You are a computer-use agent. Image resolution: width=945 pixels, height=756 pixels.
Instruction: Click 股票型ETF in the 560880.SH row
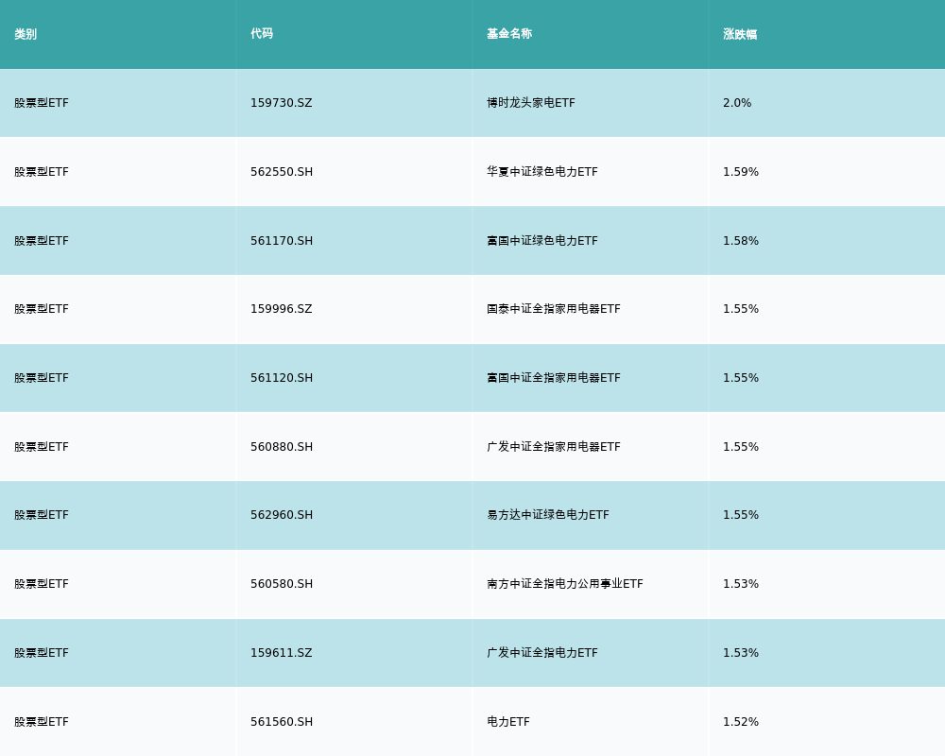tap(42, 447)
